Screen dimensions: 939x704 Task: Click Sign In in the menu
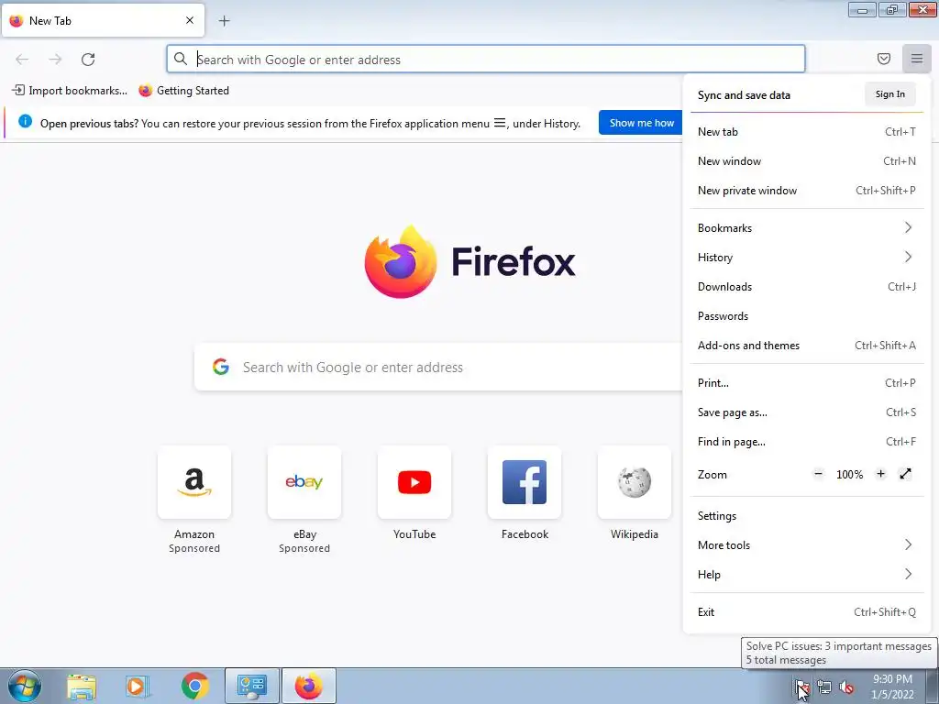pyautogui.click(x=889, y=94)
